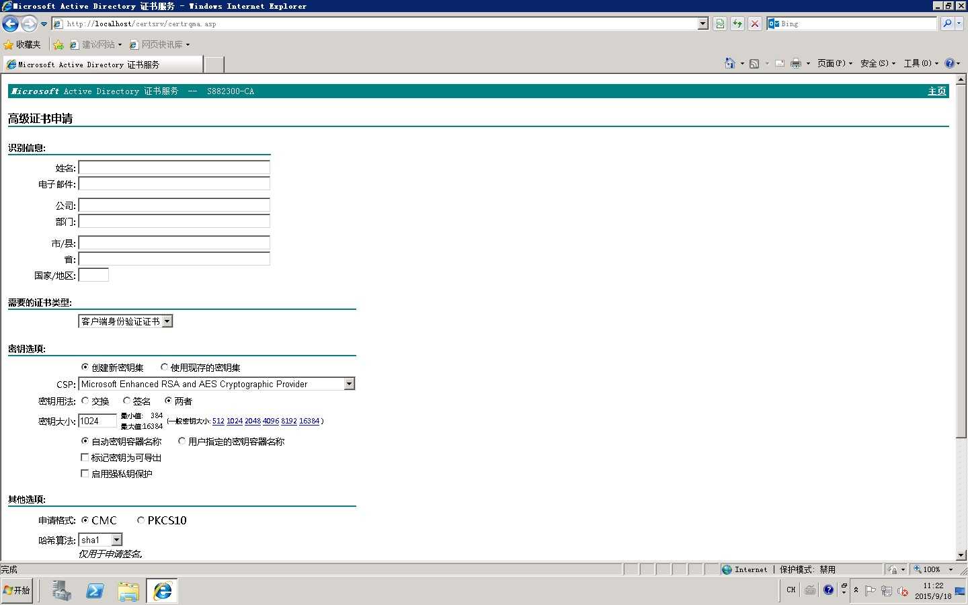Open Server Manager from the taskbar

(61, 591)
